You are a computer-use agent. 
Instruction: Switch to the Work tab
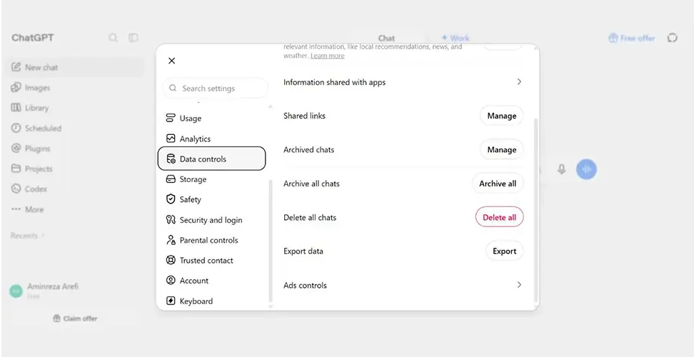tap(455, 38)
